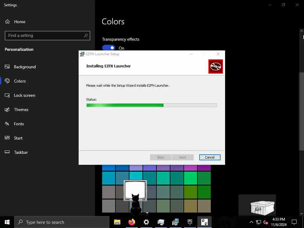Open the notification center icon

pos(294,222)
